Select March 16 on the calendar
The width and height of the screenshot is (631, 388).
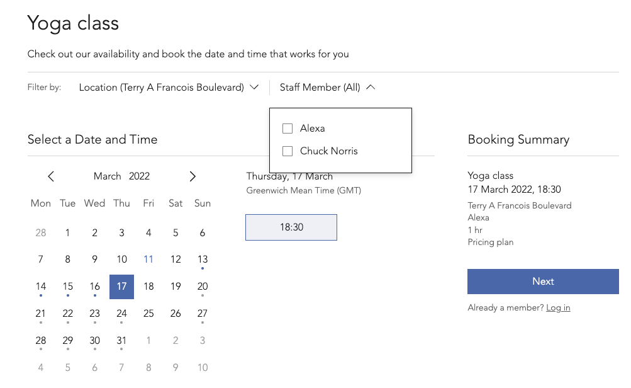[94, 287]
